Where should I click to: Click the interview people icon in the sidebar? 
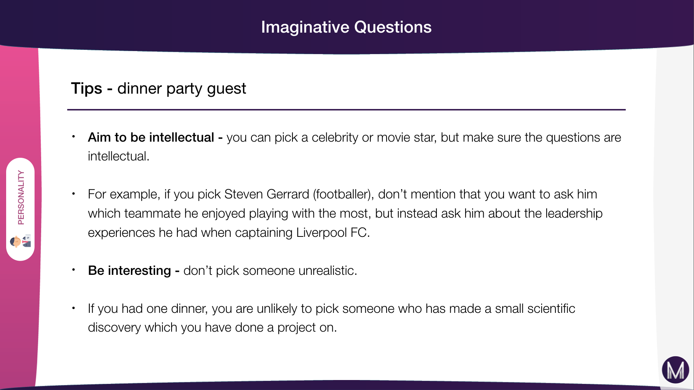tap(20, 241)
